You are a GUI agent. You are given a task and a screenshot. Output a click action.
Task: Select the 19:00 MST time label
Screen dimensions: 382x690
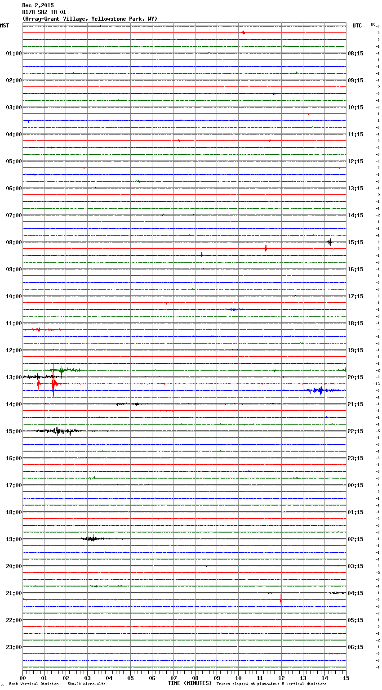pyautogui.click(x=14, y=539)
